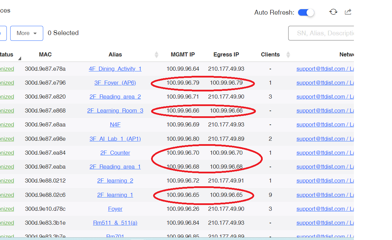
Task: Open the More dropdown menu
Action: pyautogui.click(x=27, y=33)
